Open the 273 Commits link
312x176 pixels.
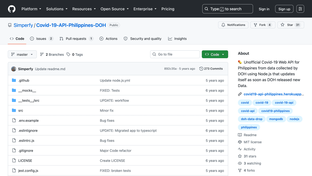pyautogui.click(x=211, y=69)
